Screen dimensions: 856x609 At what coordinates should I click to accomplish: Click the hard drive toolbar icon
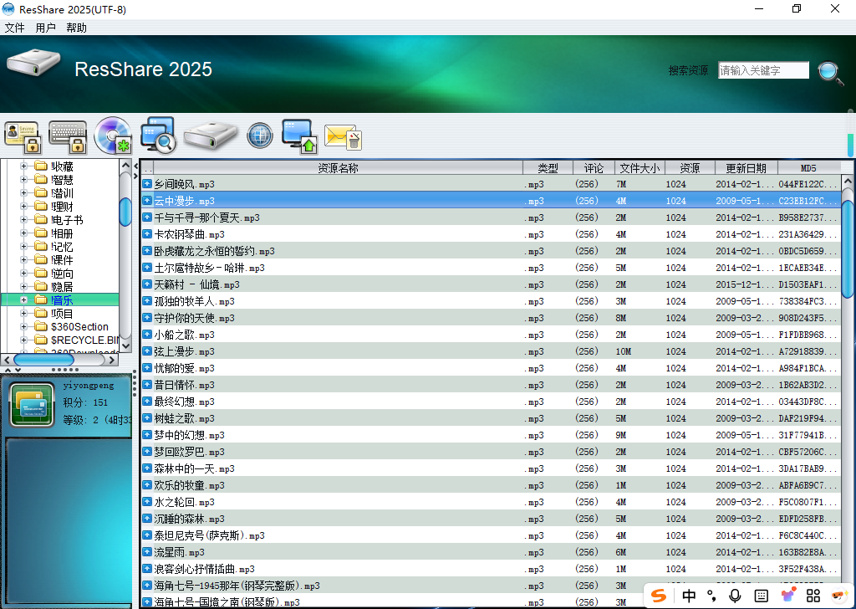[x=211, y=136]
